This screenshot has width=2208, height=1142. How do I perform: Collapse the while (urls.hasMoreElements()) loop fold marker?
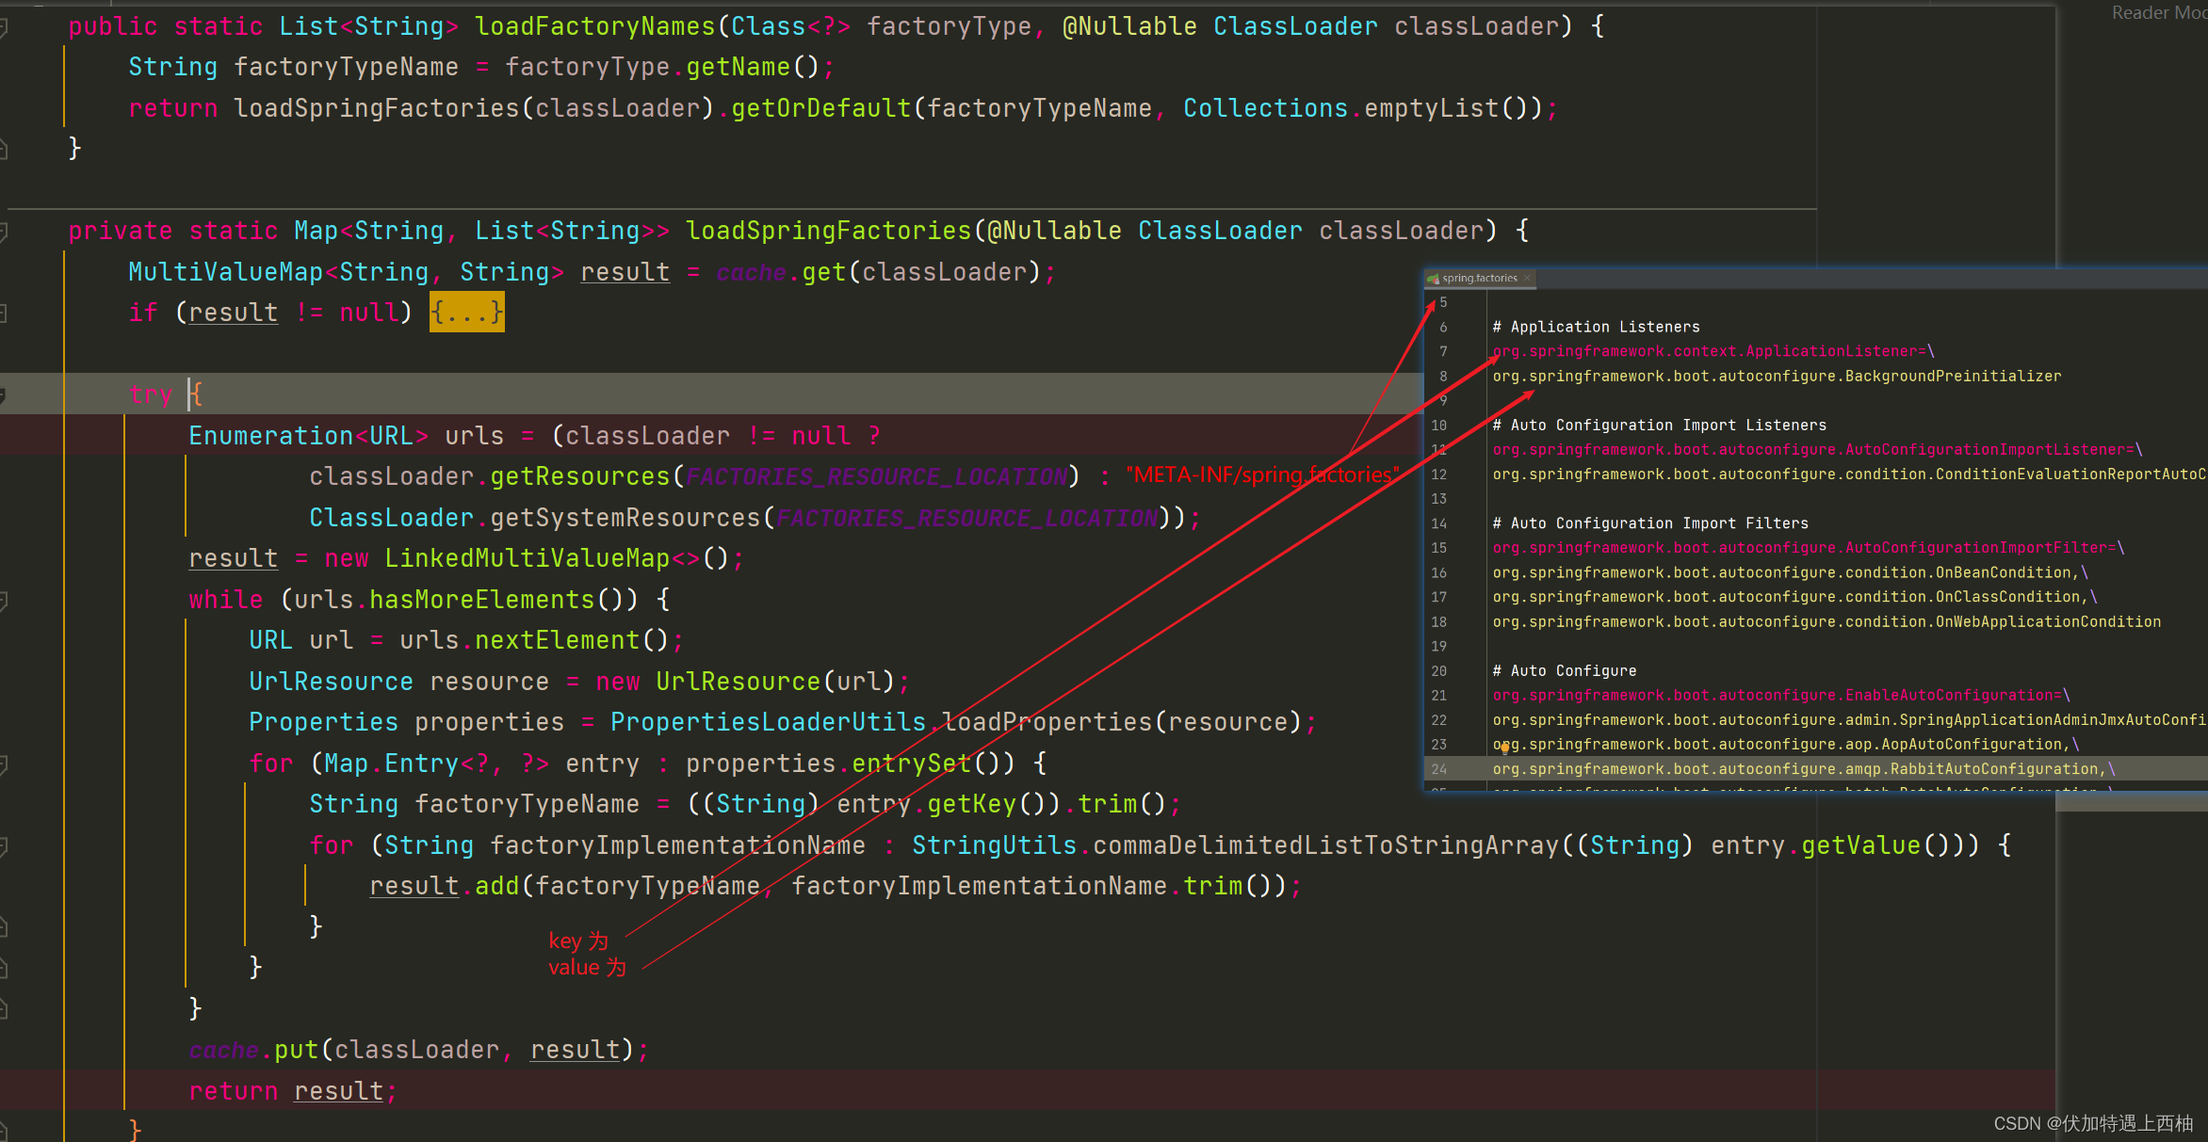(x=4, y=600)
